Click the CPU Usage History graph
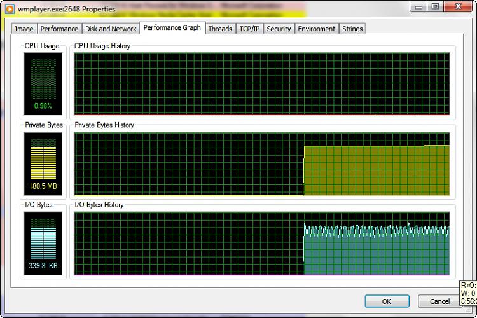 point(261,84)
